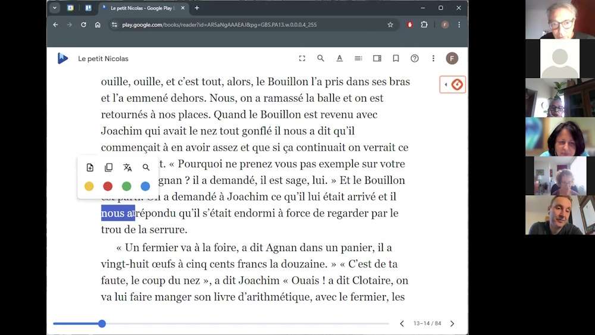Click the red shield extension icon
Image resolution: width=595 pixels, height=335 pixels.
[410, 24]
